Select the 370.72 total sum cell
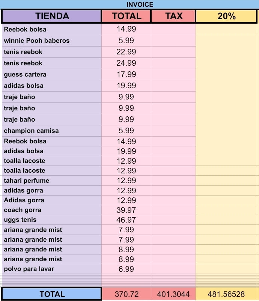The width and height of the screenshot is (259, 301). tap(126, 294)
